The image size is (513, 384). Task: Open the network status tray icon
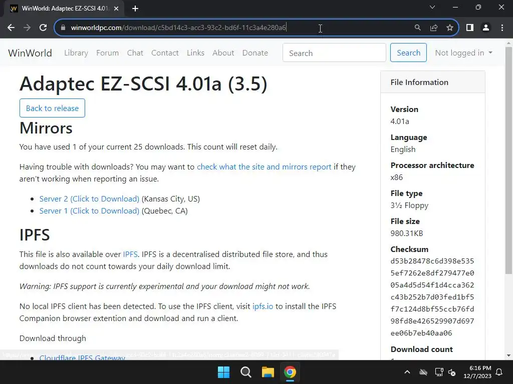click(439, 372)
